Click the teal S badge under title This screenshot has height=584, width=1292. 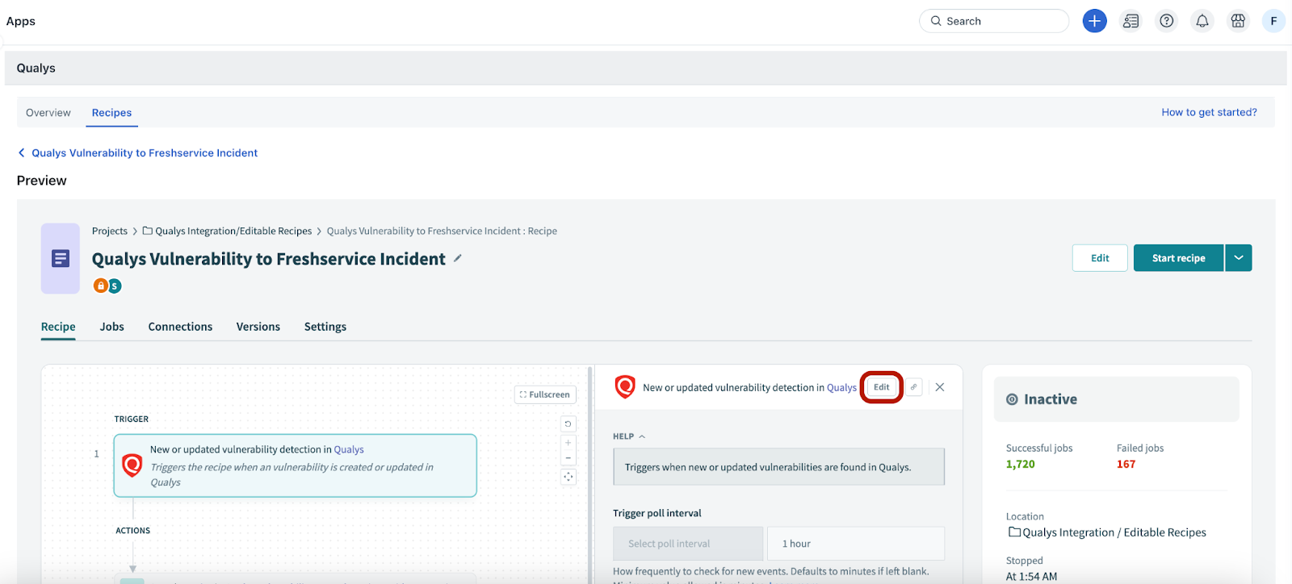115,286
